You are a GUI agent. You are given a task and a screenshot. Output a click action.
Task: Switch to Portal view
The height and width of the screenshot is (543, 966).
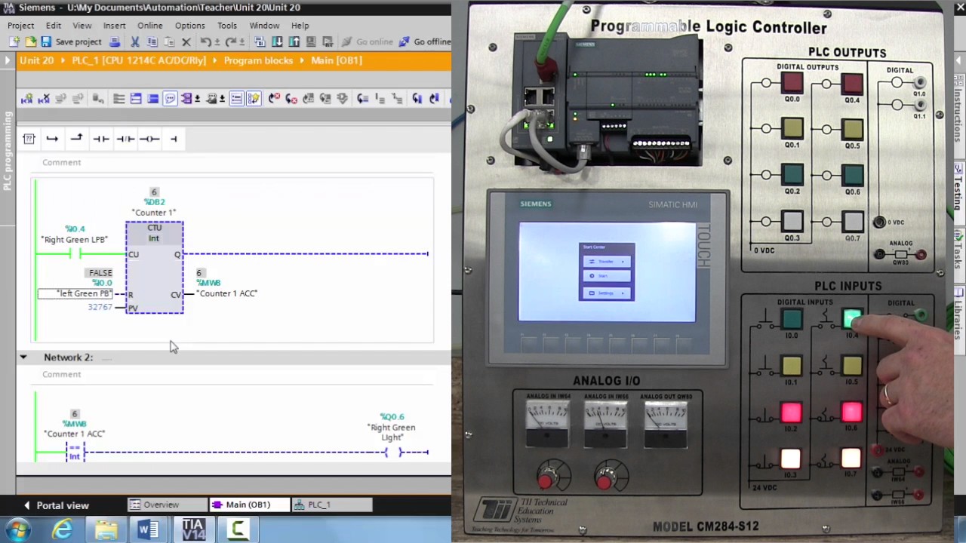tap(55, 505)
